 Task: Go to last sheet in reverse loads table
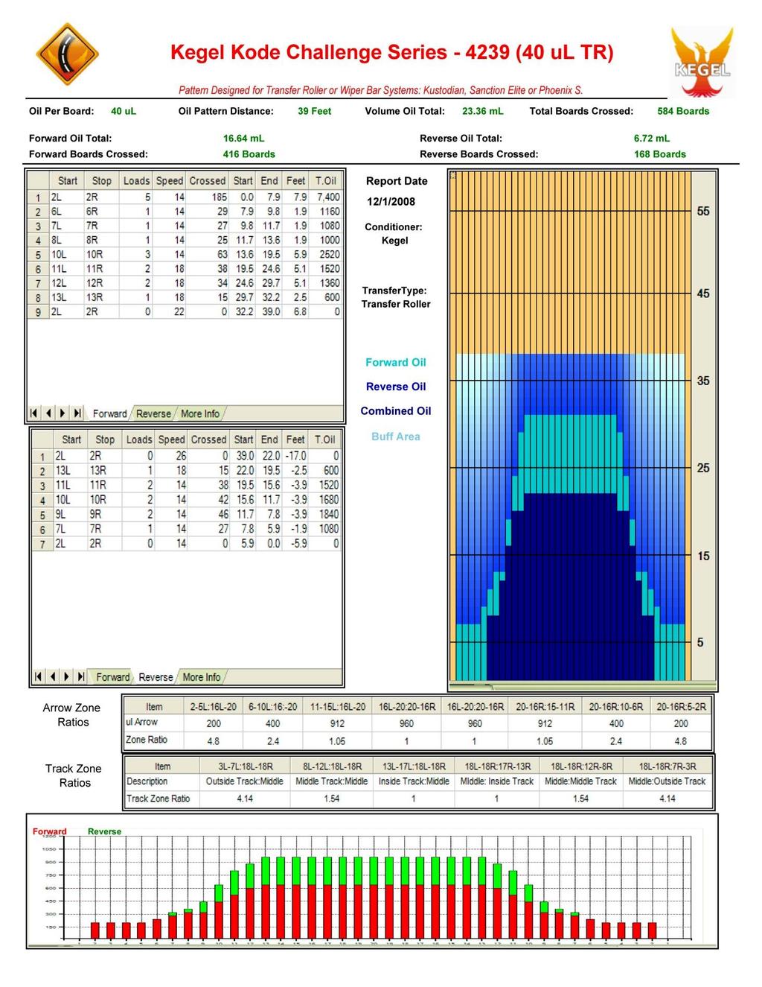81,677
